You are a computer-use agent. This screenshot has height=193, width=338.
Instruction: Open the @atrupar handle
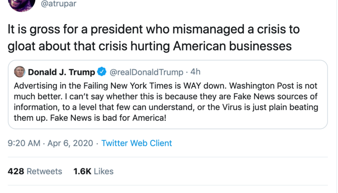pyautogui.click(x=67, y=4)
